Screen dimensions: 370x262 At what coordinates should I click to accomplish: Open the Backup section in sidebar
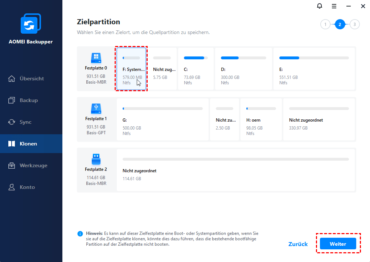[28, 100]
